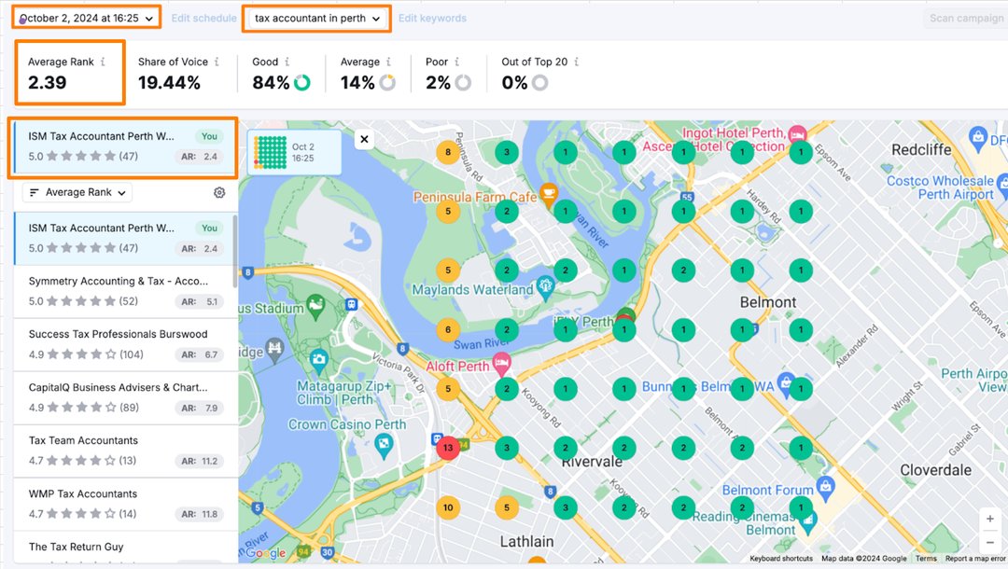Click the orange rank 8 map pin
This screenshot has height=569, width=1008.
pos(448,152)
